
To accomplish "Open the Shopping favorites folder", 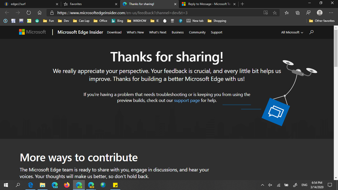I will (217, 21).
